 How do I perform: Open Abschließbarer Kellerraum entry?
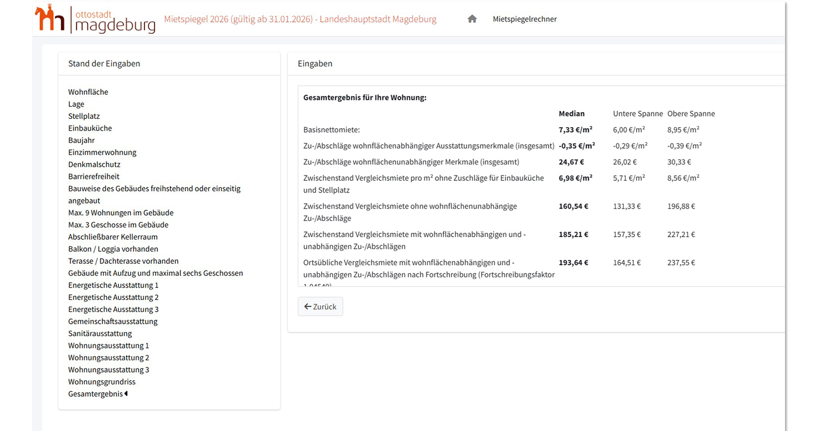pyautogui.click(x=113, y=237)
